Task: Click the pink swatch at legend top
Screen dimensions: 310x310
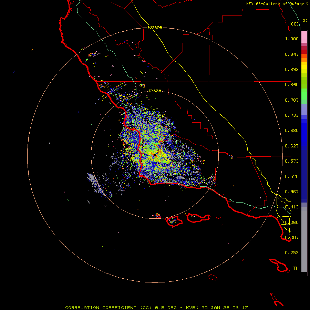Action: pyautogui.click(x=304, y=37)
